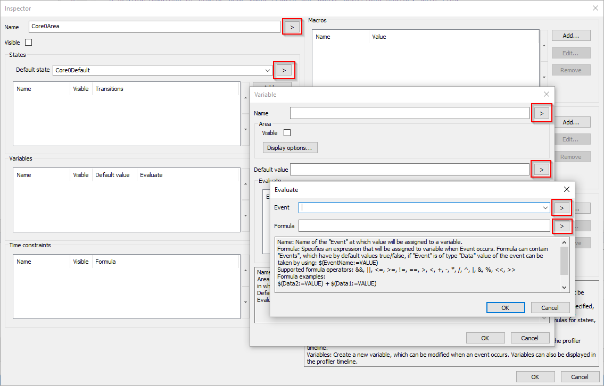Click OK in the Evaluate dialog
This screenshot has height=386, width=604.
tap(506, 308)
